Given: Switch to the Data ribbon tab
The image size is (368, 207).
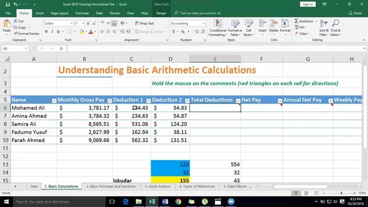Looking at the screenshot, I should point(99,13).
